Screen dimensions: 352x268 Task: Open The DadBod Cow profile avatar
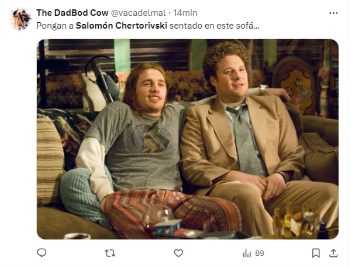coord(20,19)
